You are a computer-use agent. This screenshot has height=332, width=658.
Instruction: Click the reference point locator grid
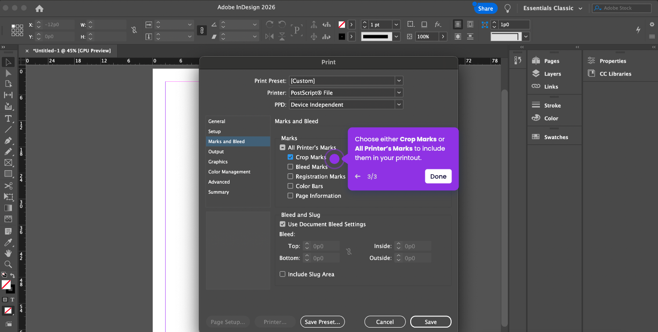17,30
